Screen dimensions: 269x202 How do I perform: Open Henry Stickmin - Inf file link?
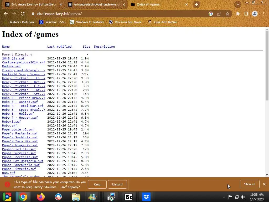24,90
